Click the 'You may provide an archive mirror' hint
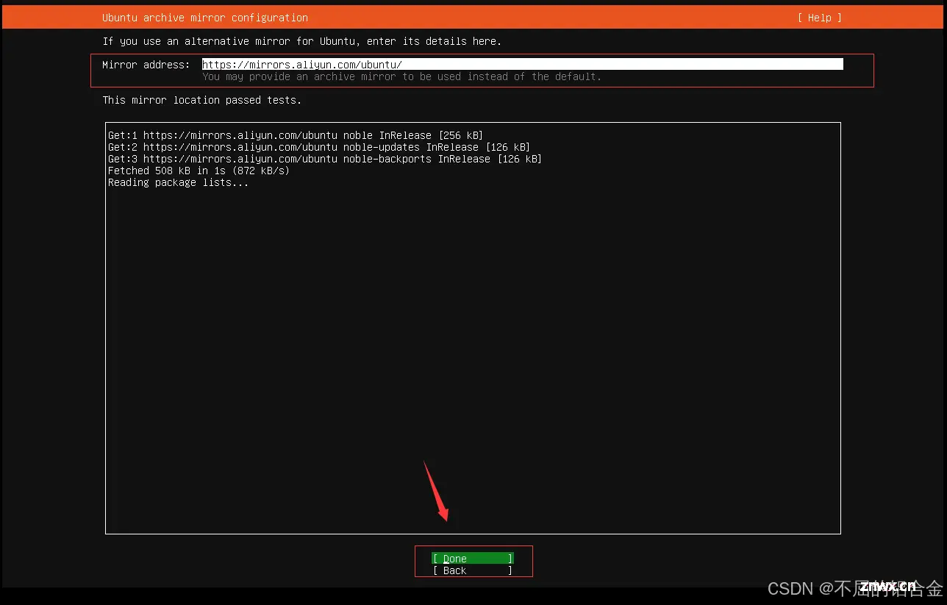 coord(402,76)
